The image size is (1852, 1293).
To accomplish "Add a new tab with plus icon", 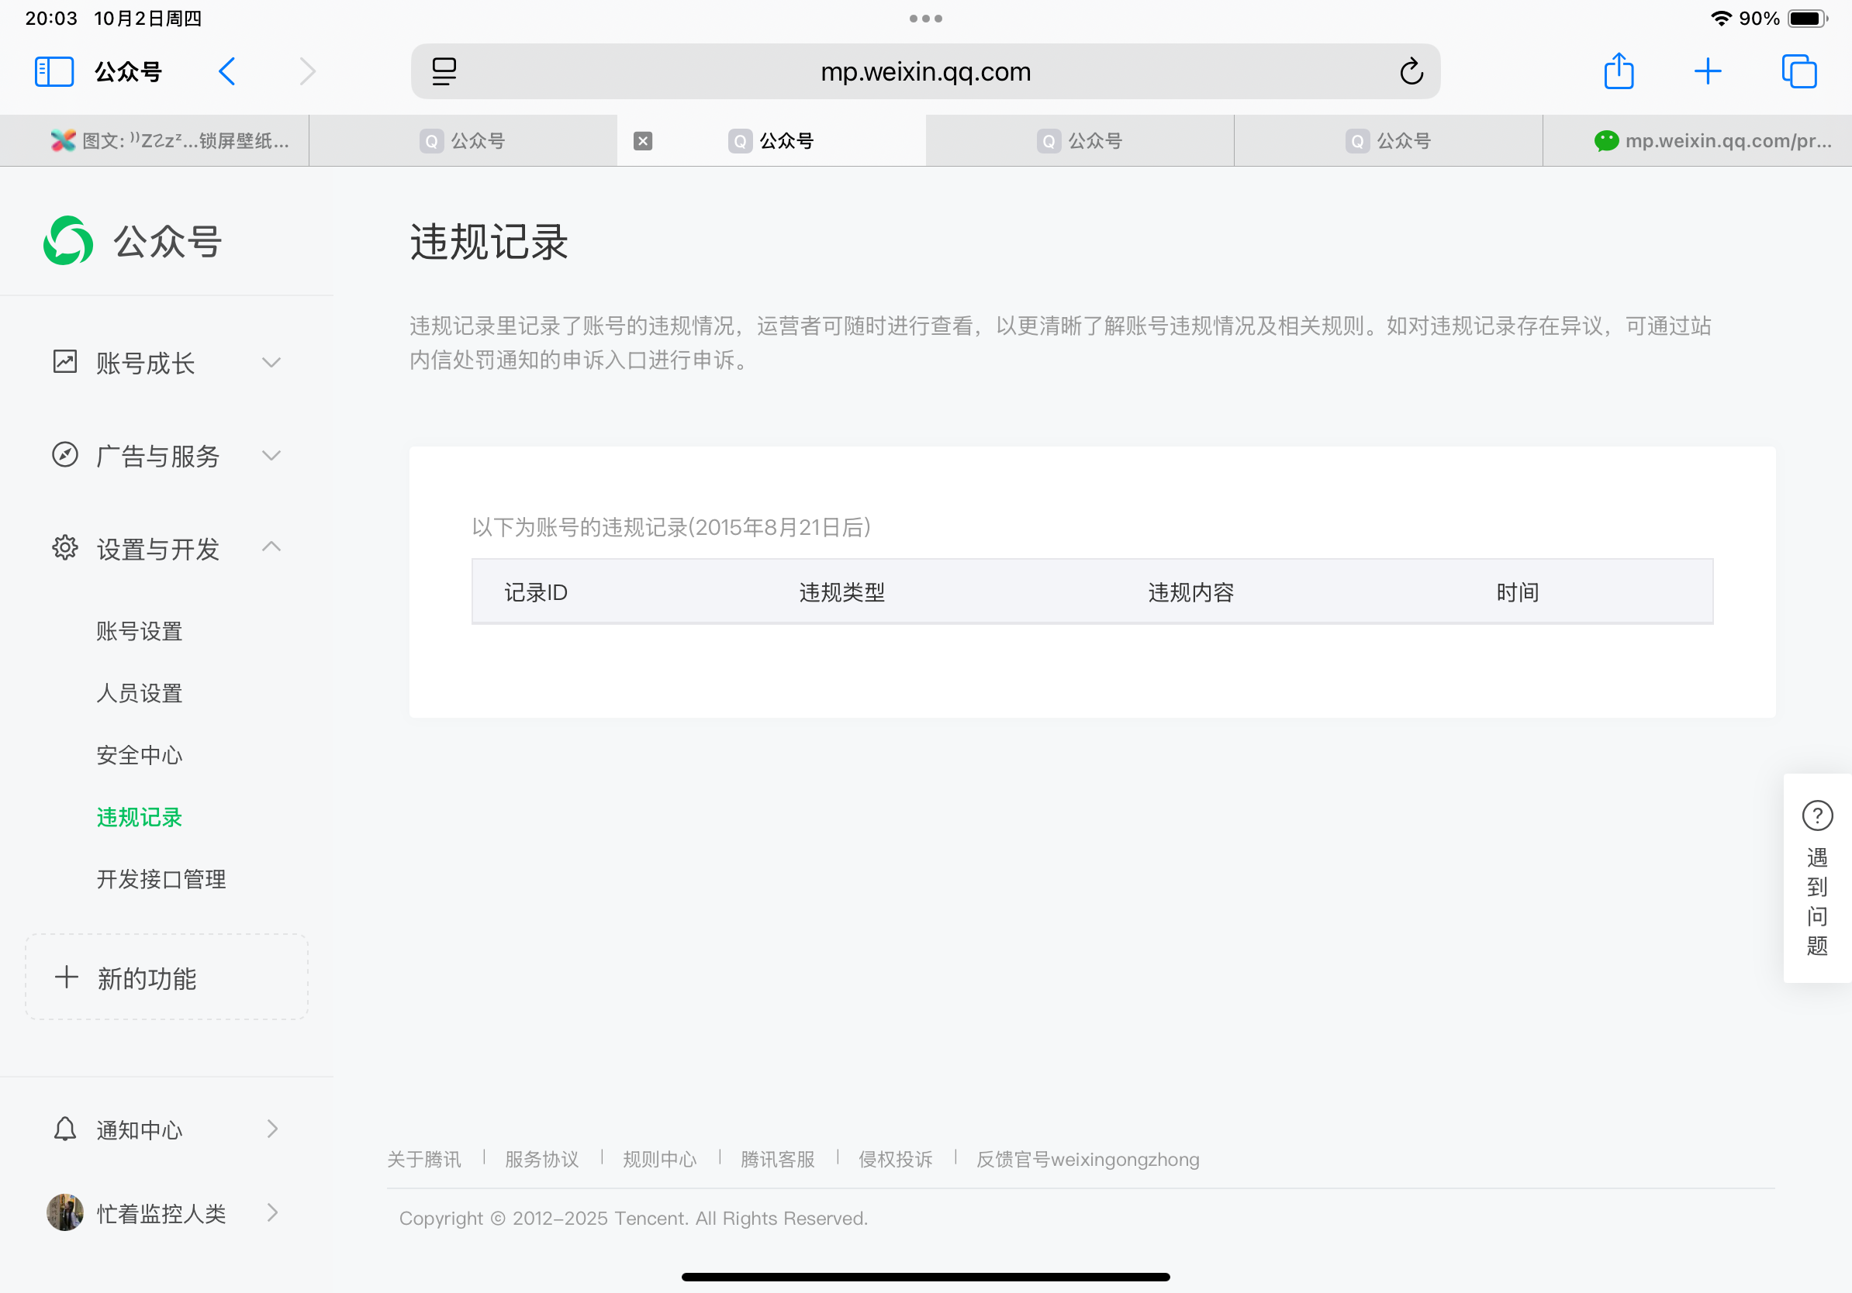I will coord(1708,72).
